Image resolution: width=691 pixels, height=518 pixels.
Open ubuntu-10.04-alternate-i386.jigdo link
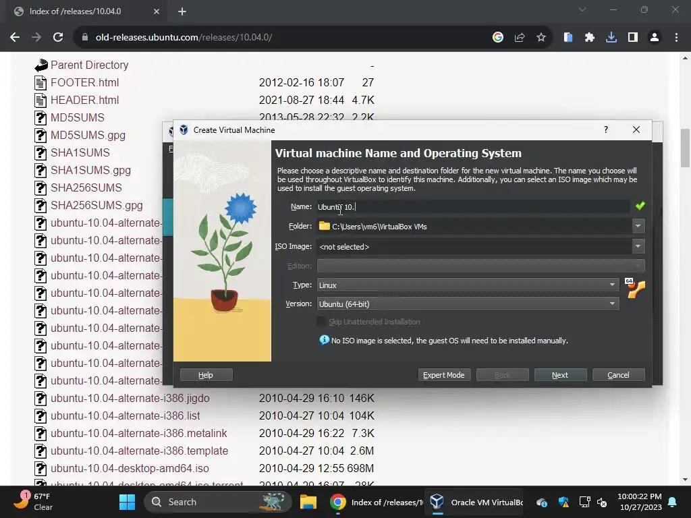pos(130,398)
